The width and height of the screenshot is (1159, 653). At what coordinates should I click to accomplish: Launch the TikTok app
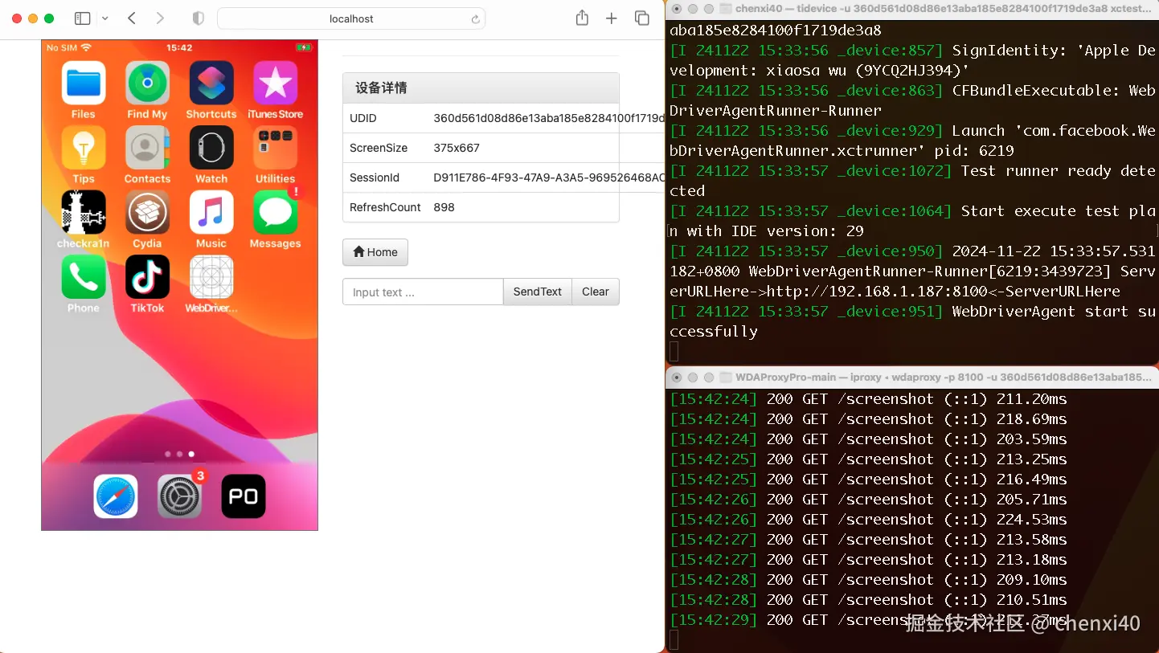tap(147, 276)
